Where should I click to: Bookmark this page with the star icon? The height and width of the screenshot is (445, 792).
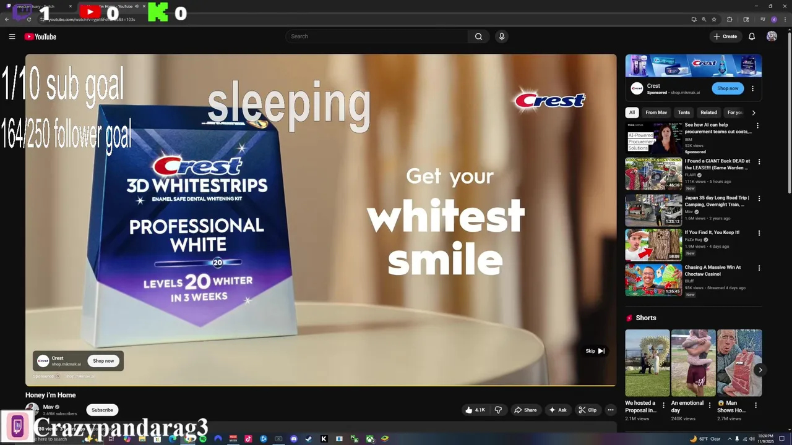[713, 19]
